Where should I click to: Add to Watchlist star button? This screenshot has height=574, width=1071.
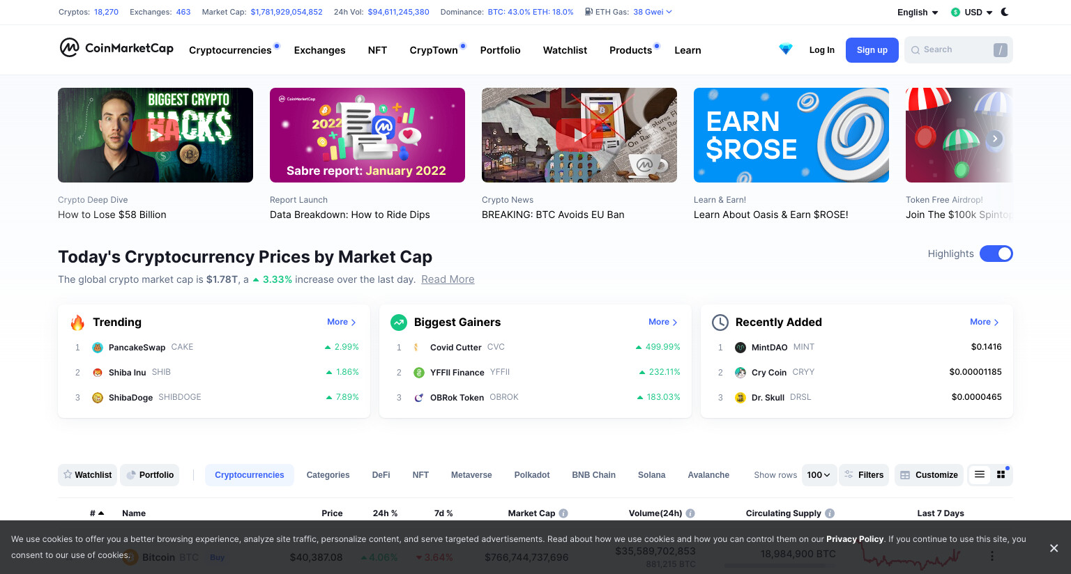[88, 475]
